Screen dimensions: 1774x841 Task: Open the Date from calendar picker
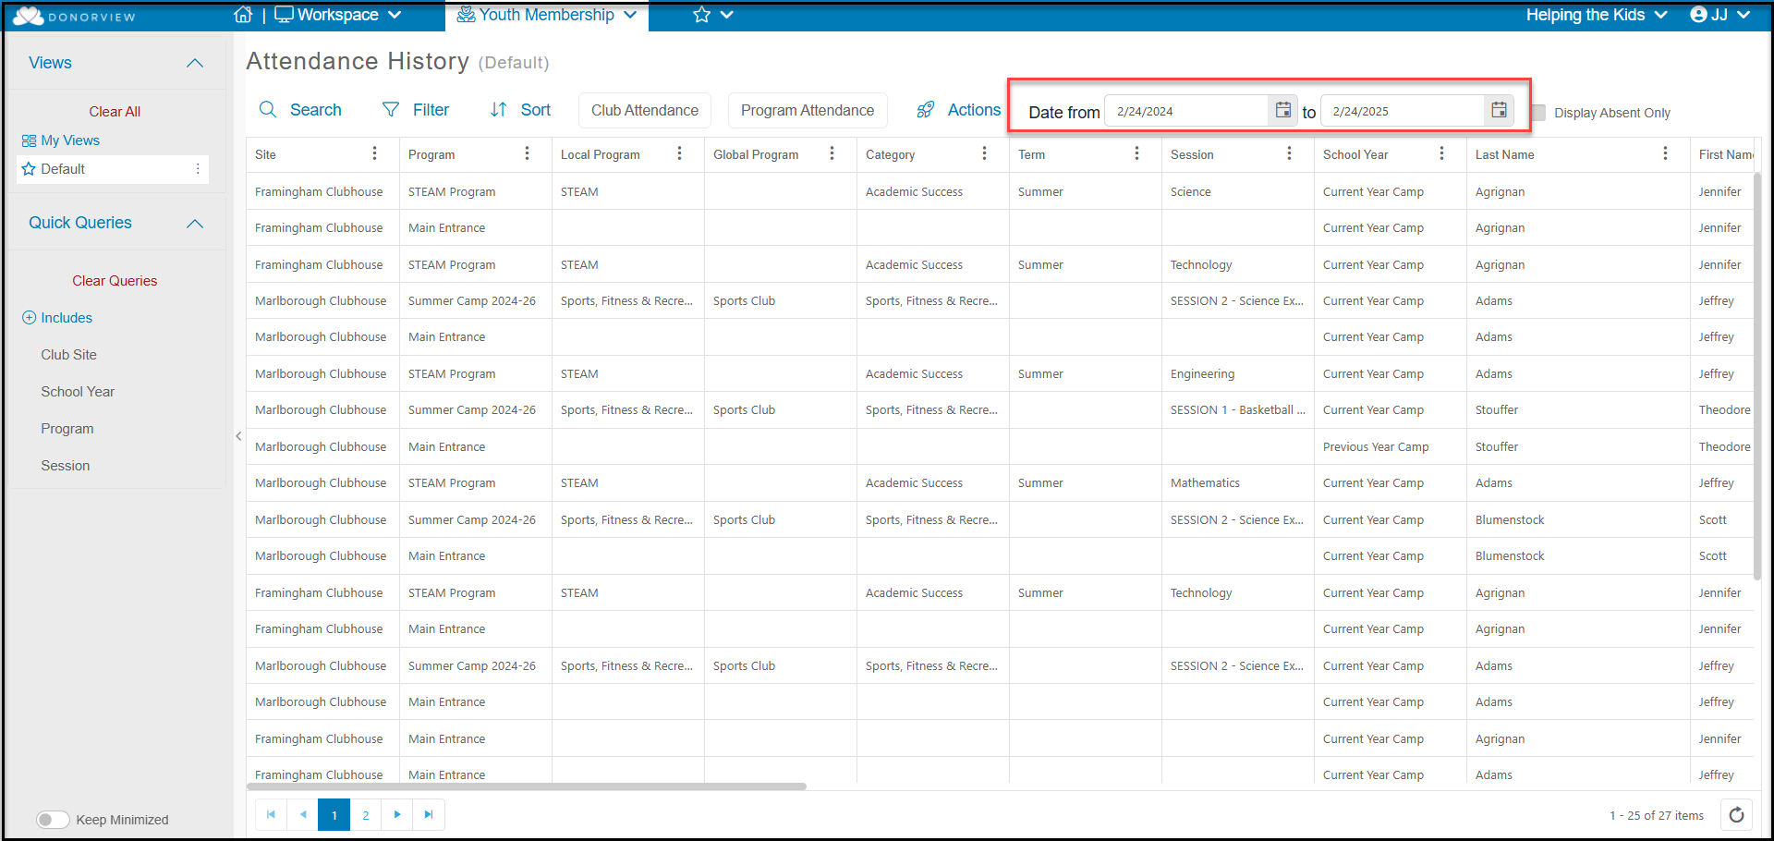[1283, 110]
